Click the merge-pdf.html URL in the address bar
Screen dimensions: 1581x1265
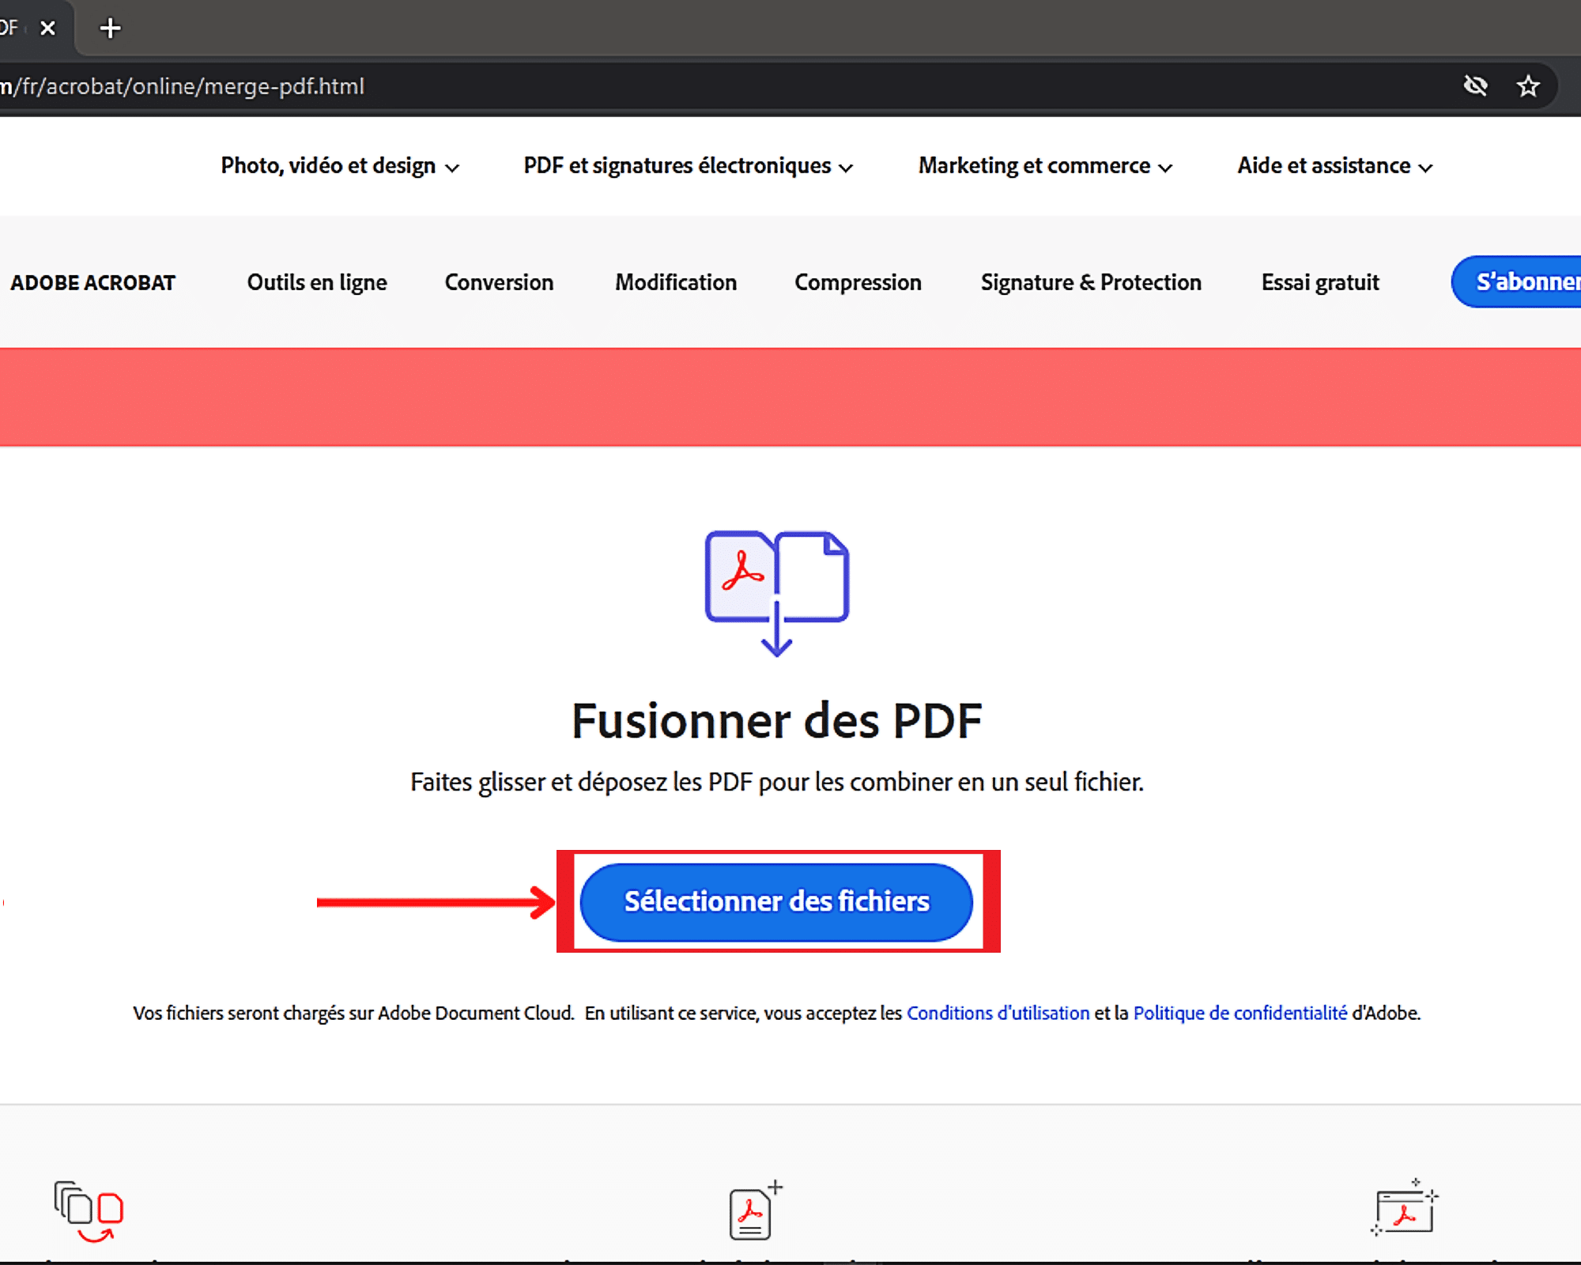click(183, 86)
